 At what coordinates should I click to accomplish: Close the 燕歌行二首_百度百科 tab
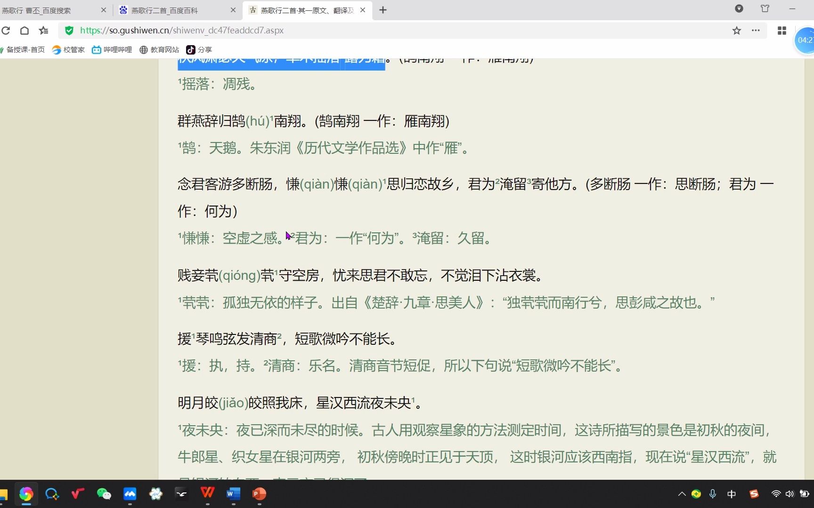click(233, 10)
